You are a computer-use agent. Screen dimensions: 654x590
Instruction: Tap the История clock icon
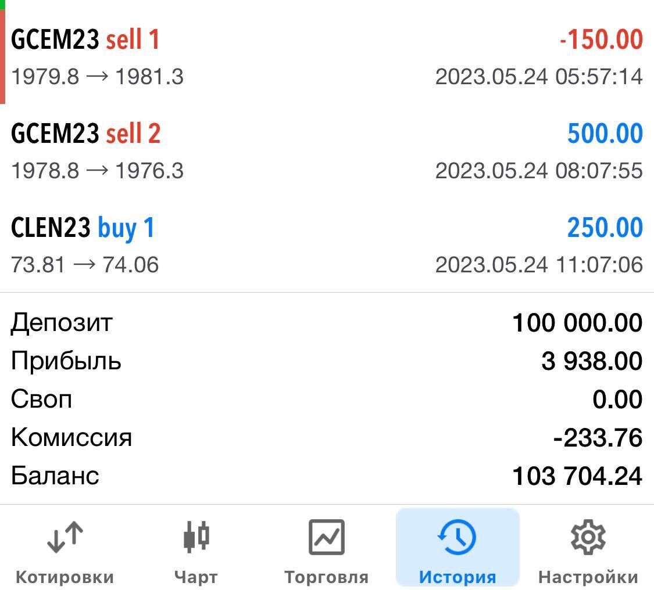pyautogui.click(x=457, y=537)
